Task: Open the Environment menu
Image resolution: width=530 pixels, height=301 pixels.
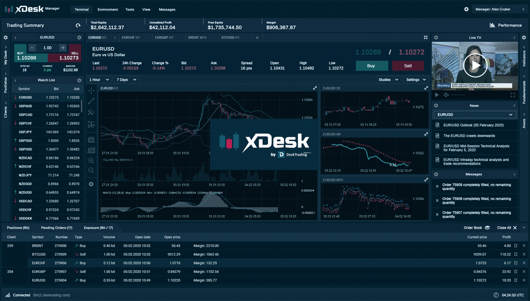Action: pyautogui.click(x=108, y=10)
